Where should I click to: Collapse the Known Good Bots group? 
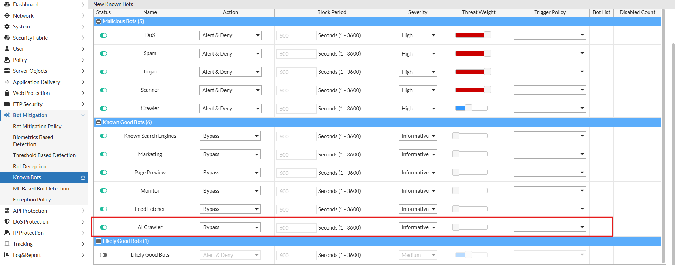point(98,122)
